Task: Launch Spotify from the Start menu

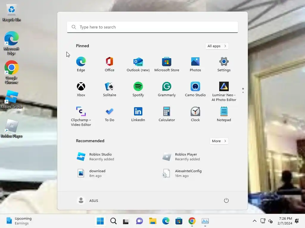Action: point(138,89)
